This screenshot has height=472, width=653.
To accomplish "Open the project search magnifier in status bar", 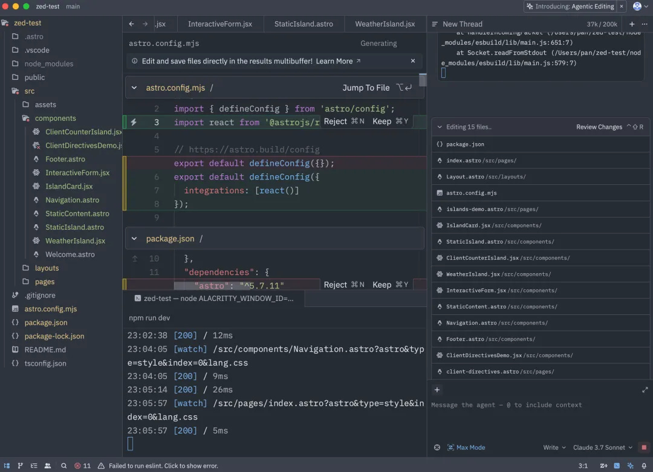I will (63, 466).
